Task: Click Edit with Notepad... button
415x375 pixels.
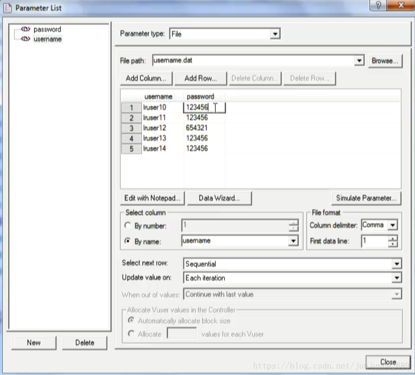Action: click(153, 198)
